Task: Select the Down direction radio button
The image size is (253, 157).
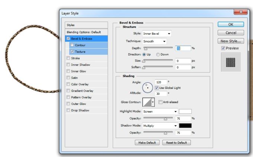Action: coord(158,55)
